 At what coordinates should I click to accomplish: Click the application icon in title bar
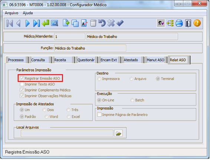coord(5,5)
